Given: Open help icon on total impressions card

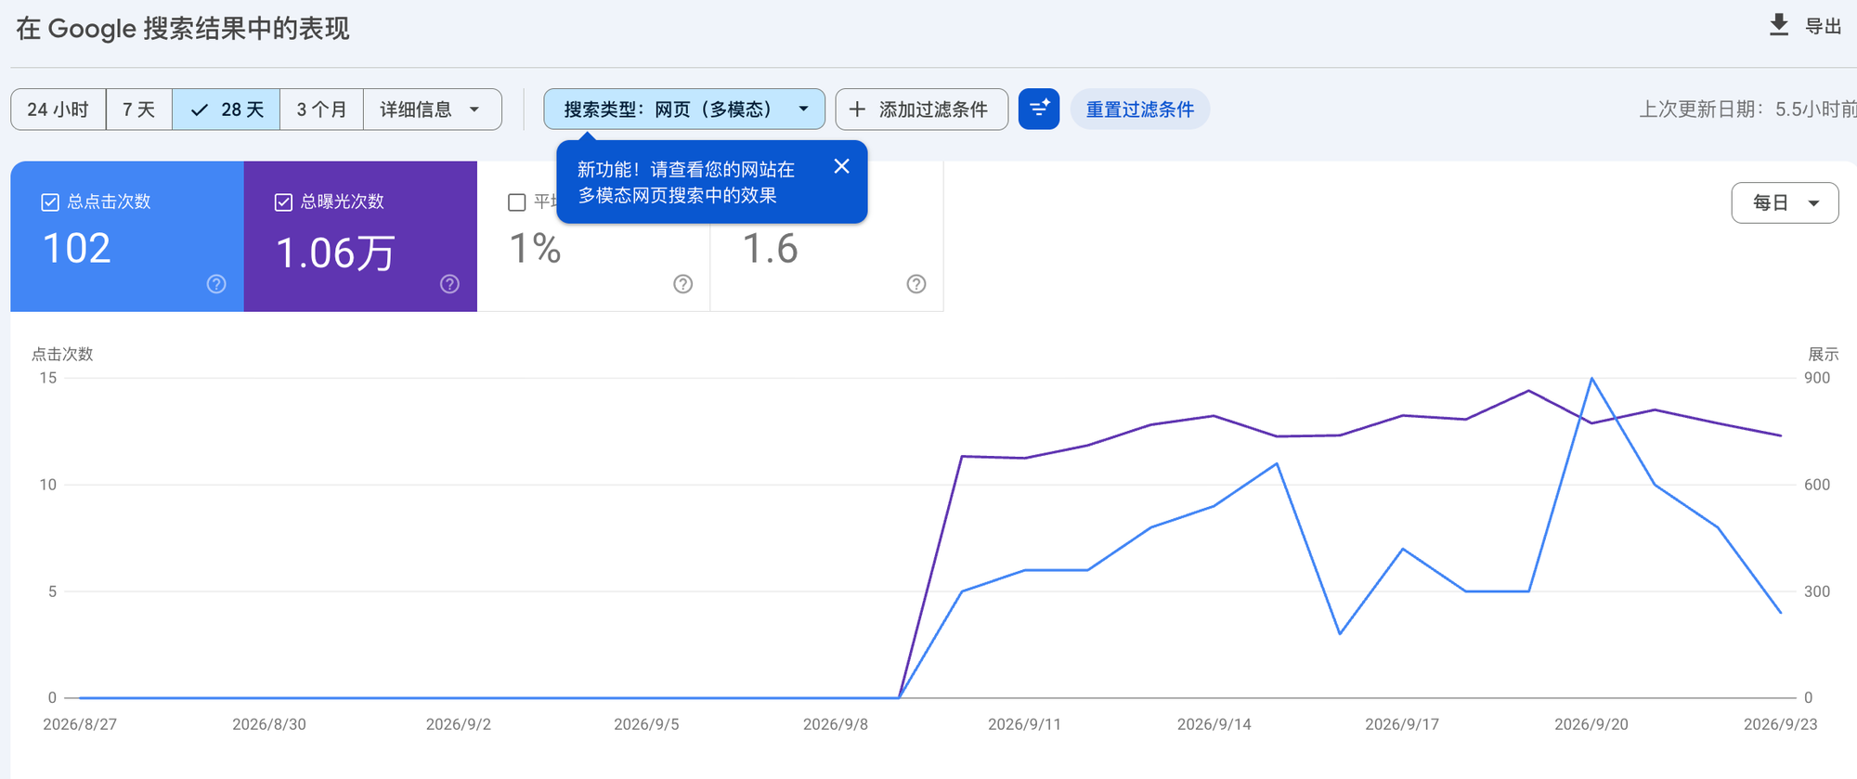Looking at the screenshot, I should pos(449,284).
